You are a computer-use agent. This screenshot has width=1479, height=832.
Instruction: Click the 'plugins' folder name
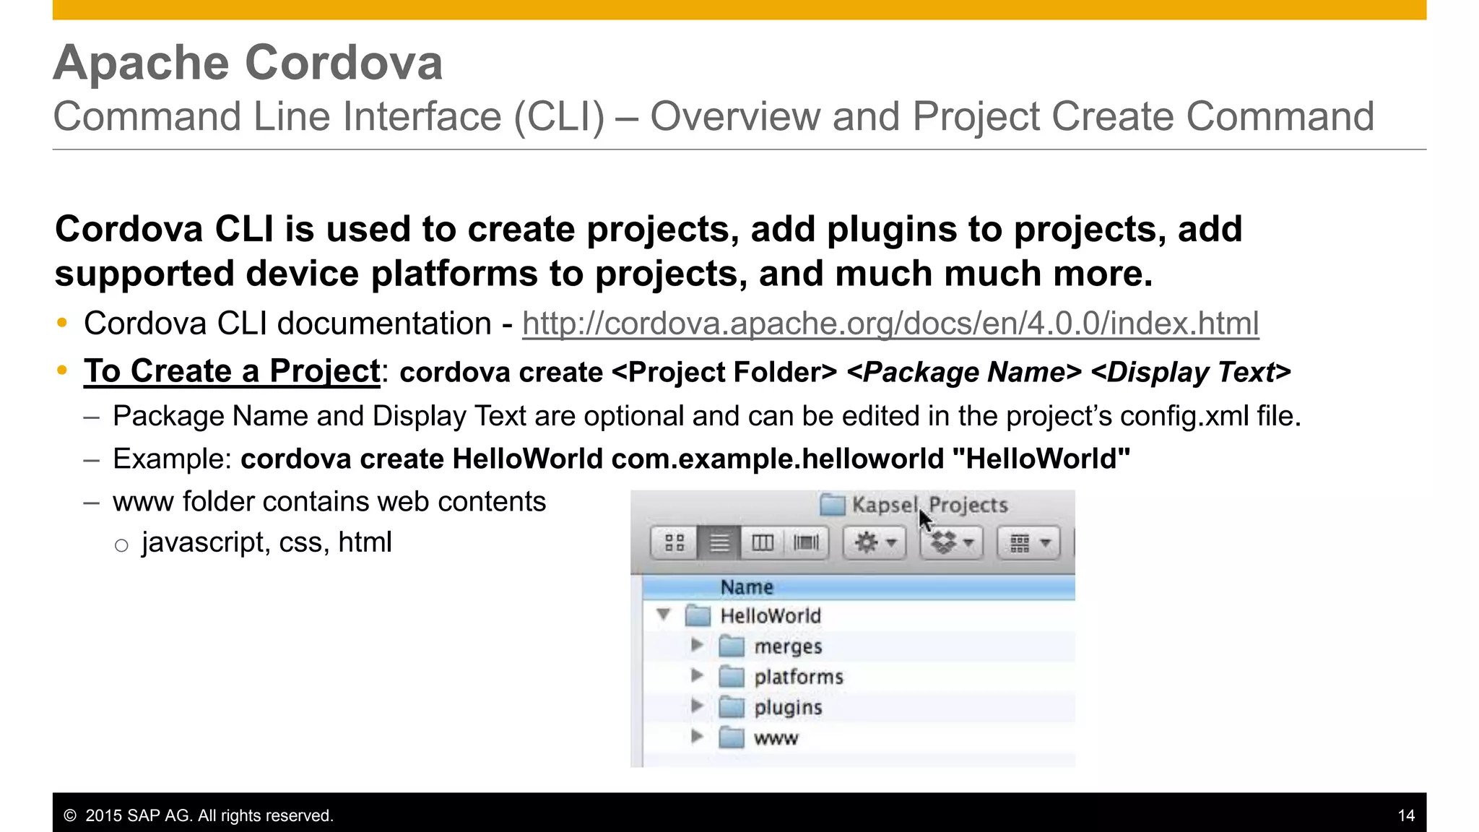(x=788, y=707)
